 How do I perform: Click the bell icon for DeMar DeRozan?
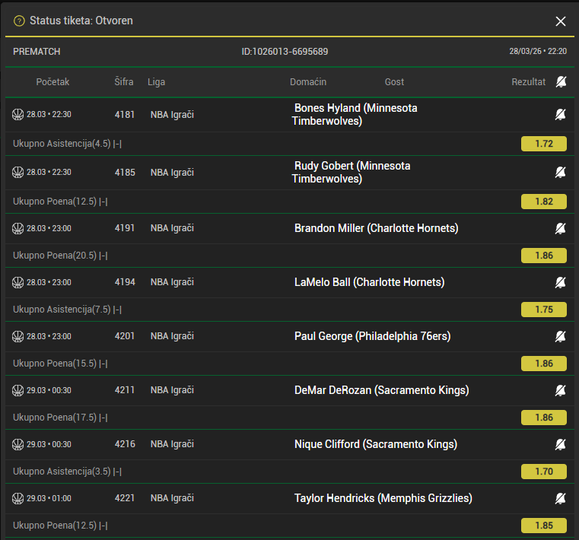561,390
